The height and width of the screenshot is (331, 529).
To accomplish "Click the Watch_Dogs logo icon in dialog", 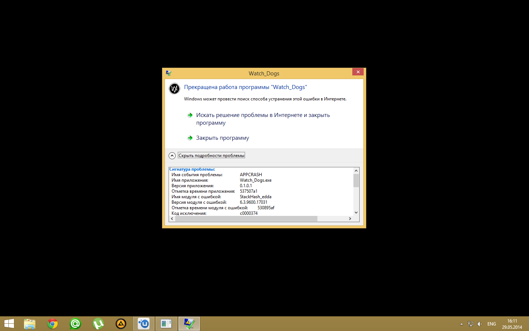I will [174, 89].
